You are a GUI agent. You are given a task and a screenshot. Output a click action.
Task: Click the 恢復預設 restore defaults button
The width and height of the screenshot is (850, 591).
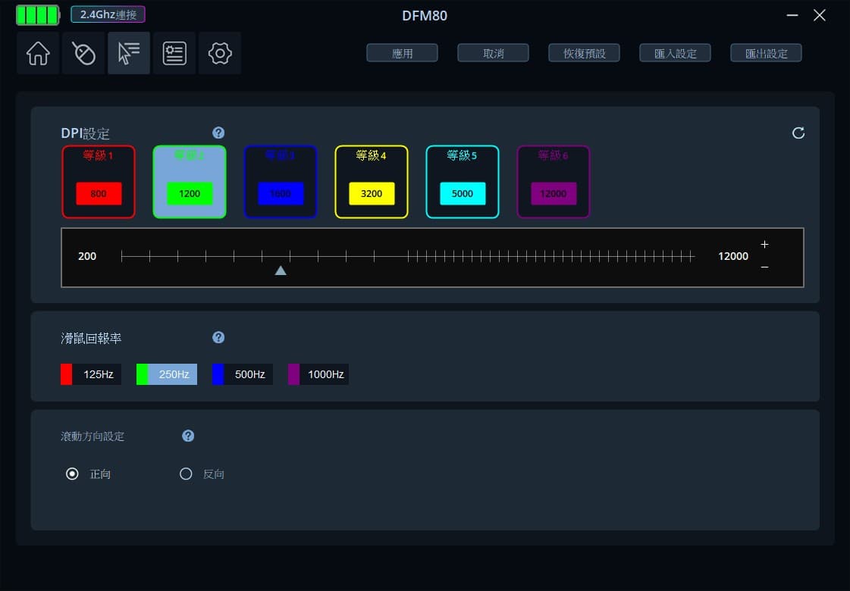coord(585,53)
